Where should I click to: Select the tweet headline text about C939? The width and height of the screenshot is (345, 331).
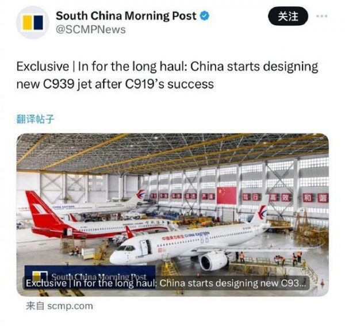167,75
